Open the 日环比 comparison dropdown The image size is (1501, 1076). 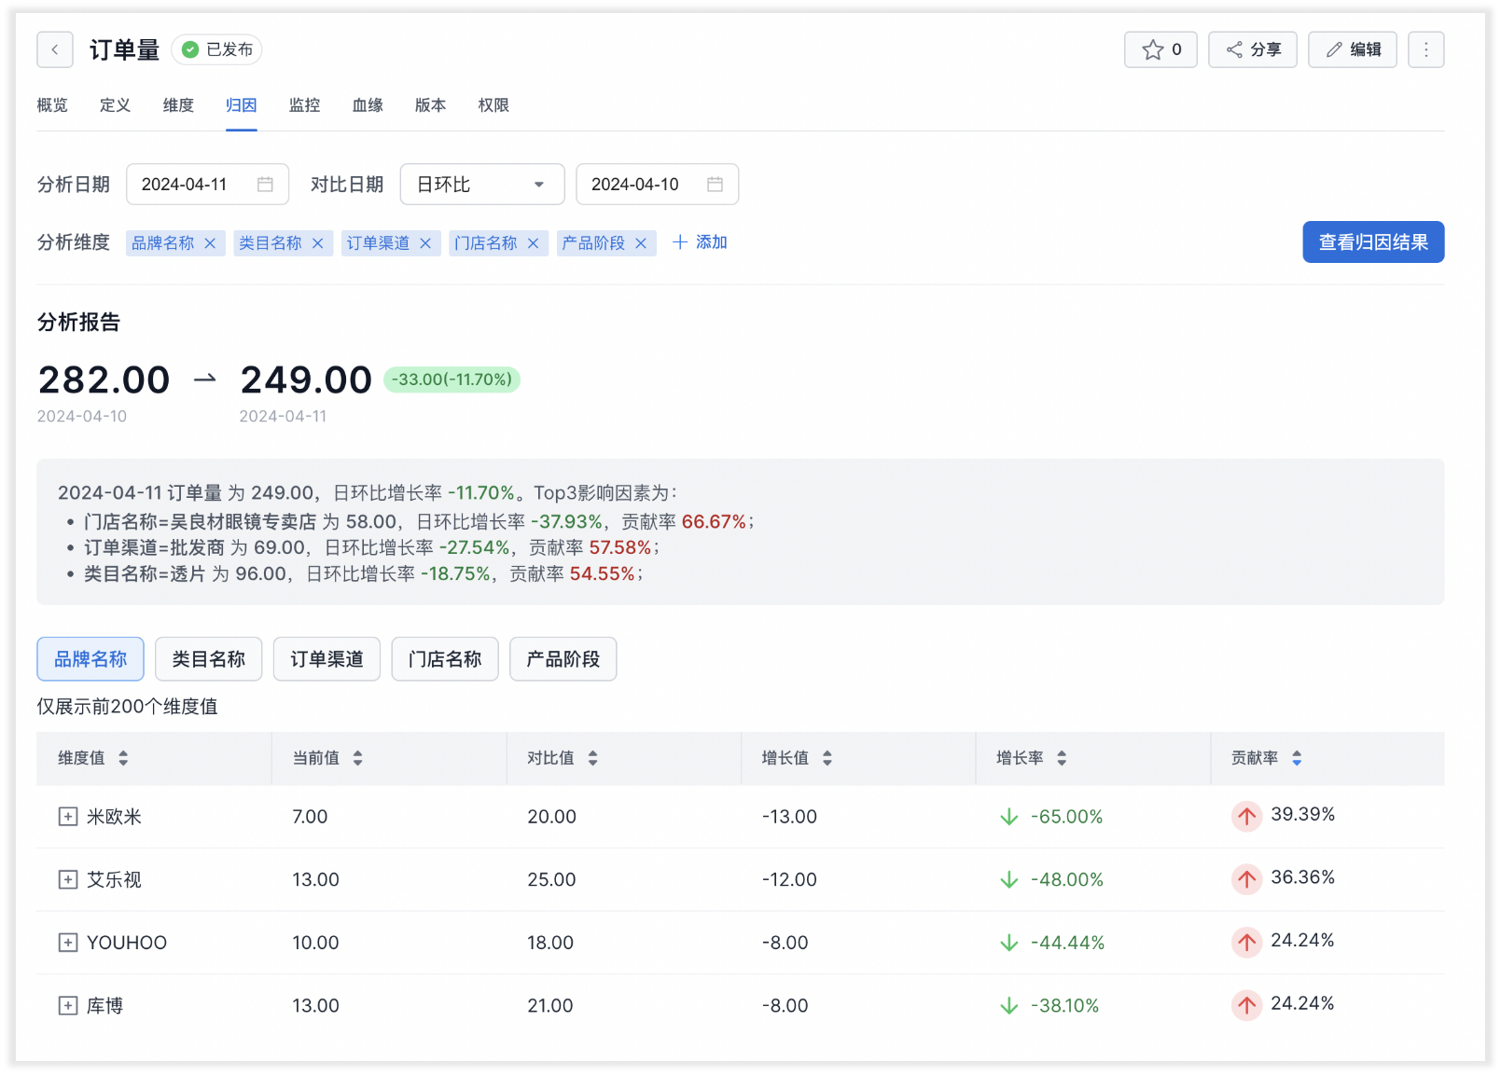tap(481, 185)
